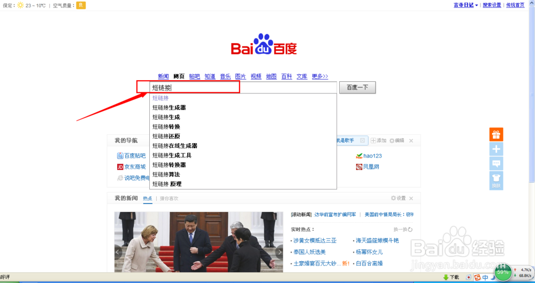Click the 百度贴吧 shortcut icon
Screen dimensions: 535x283
(x=120, y=156)
